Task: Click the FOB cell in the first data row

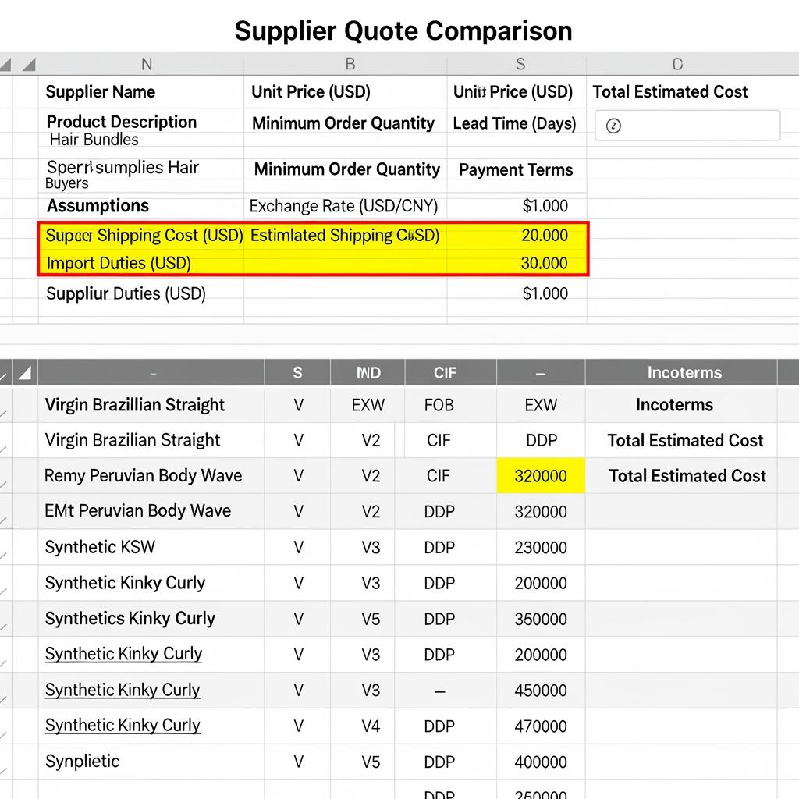Action: click(x=439, y=405)
